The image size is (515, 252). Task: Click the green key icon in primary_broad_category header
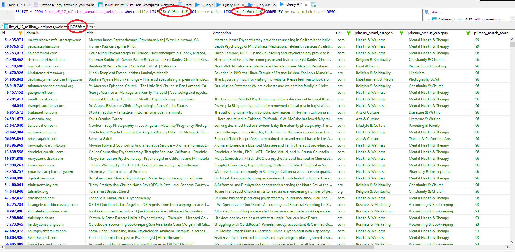[x=402, y=33]
